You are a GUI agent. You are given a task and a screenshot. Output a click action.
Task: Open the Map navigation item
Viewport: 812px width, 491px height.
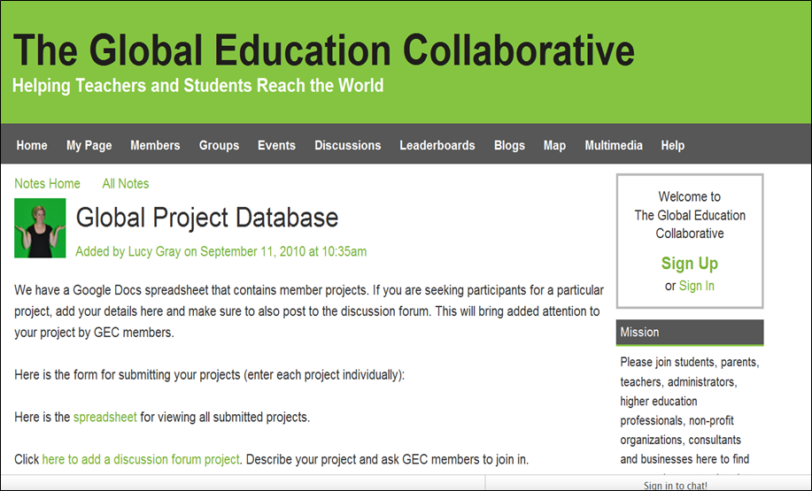(554, 145)
